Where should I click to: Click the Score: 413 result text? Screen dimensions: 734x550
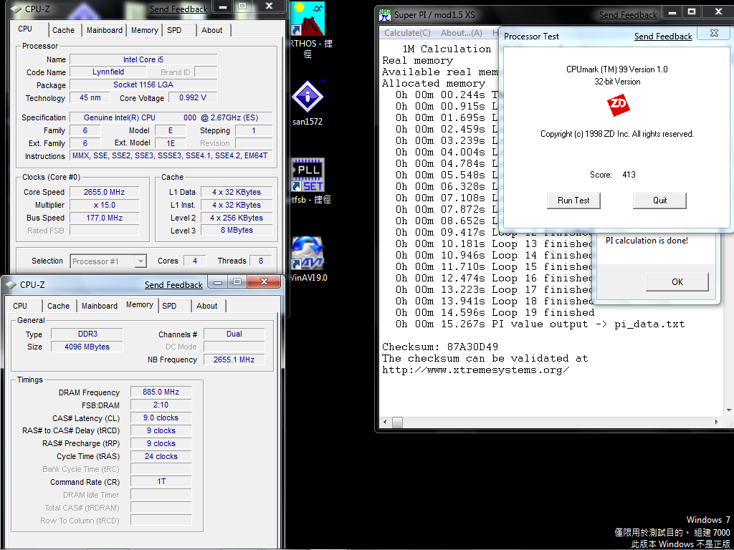pos(612,175)
